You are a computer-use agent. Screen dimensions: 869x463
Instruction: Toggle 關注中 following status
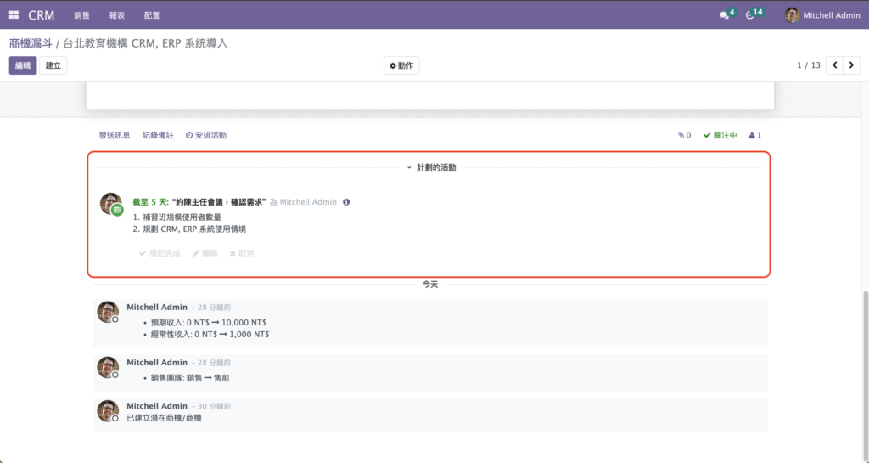tap(720, 135)
